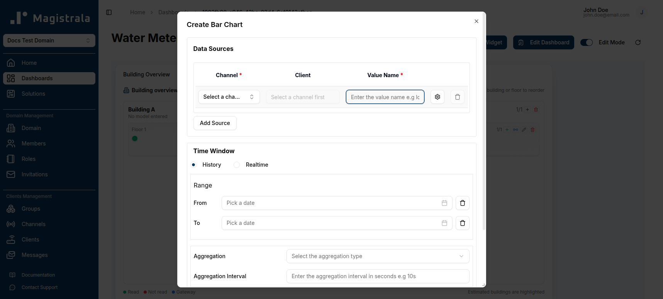The height and width of the screenshot is (299, 663).
Task: Click the Home breadcrumb link
Action: [x=137, y=12]
